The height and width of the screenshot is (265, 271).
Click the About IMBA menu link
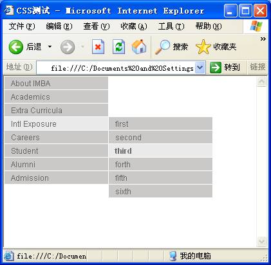tap(56, 83)
